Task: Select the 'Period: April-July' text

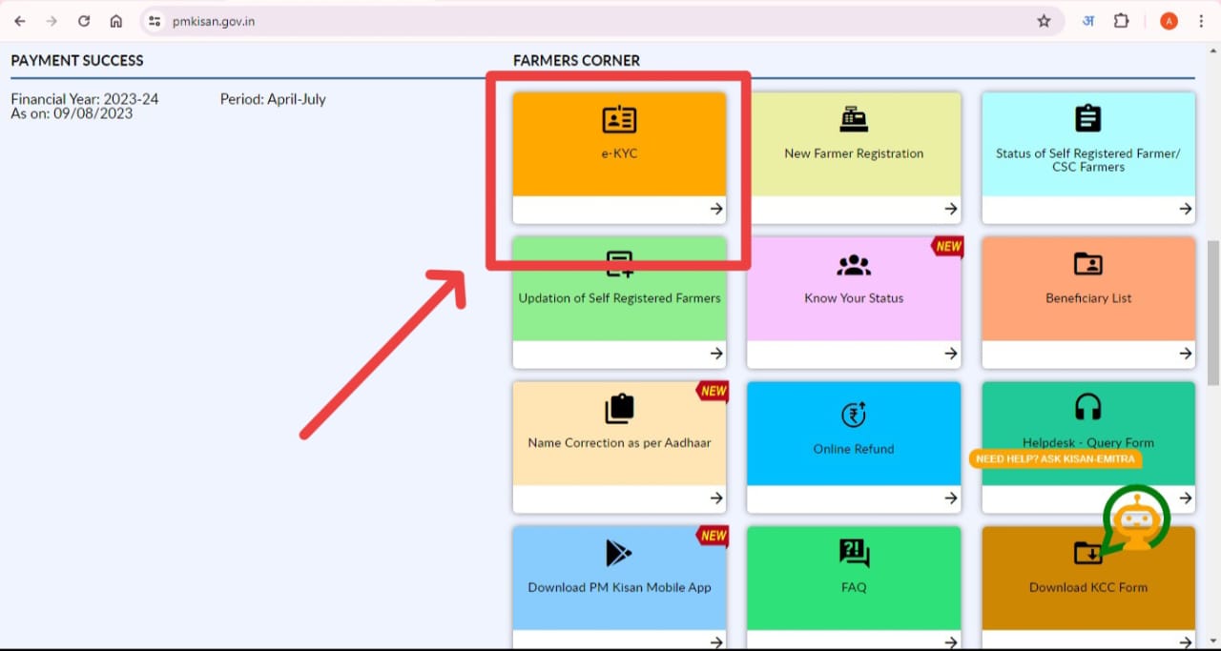Action: pyautogui.click(x=273, y=99)
